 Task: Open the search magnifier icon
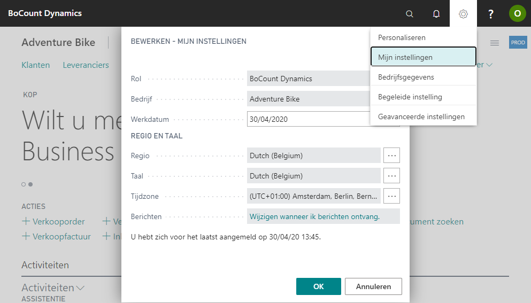(410, 13)
